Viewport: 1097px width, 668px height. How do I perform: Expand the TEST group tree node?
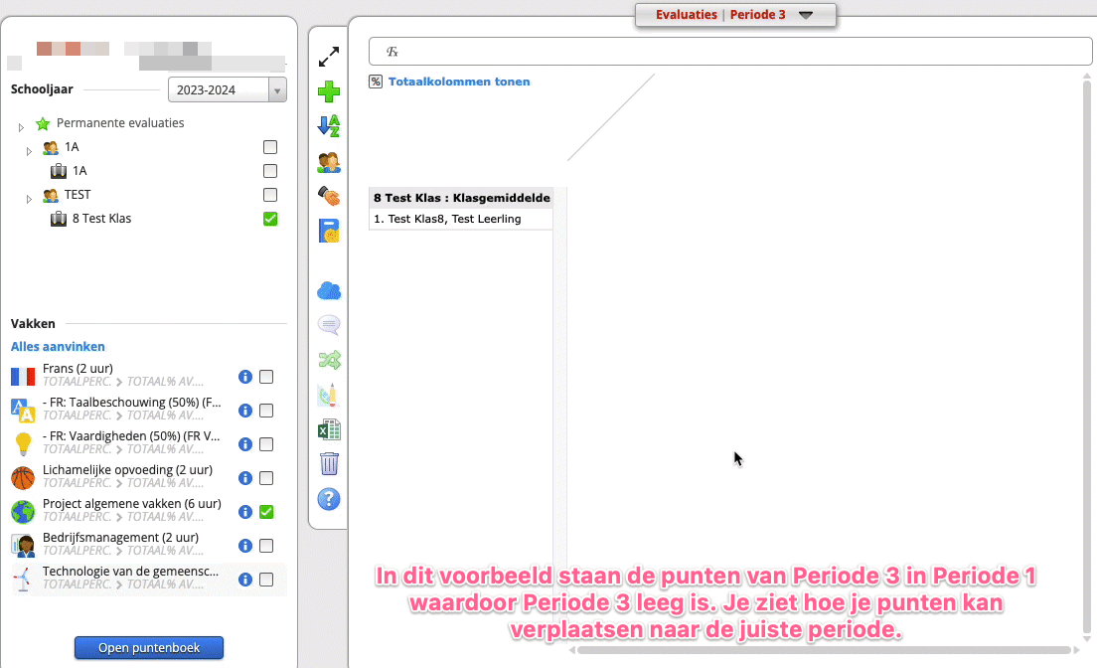point(29,199)
